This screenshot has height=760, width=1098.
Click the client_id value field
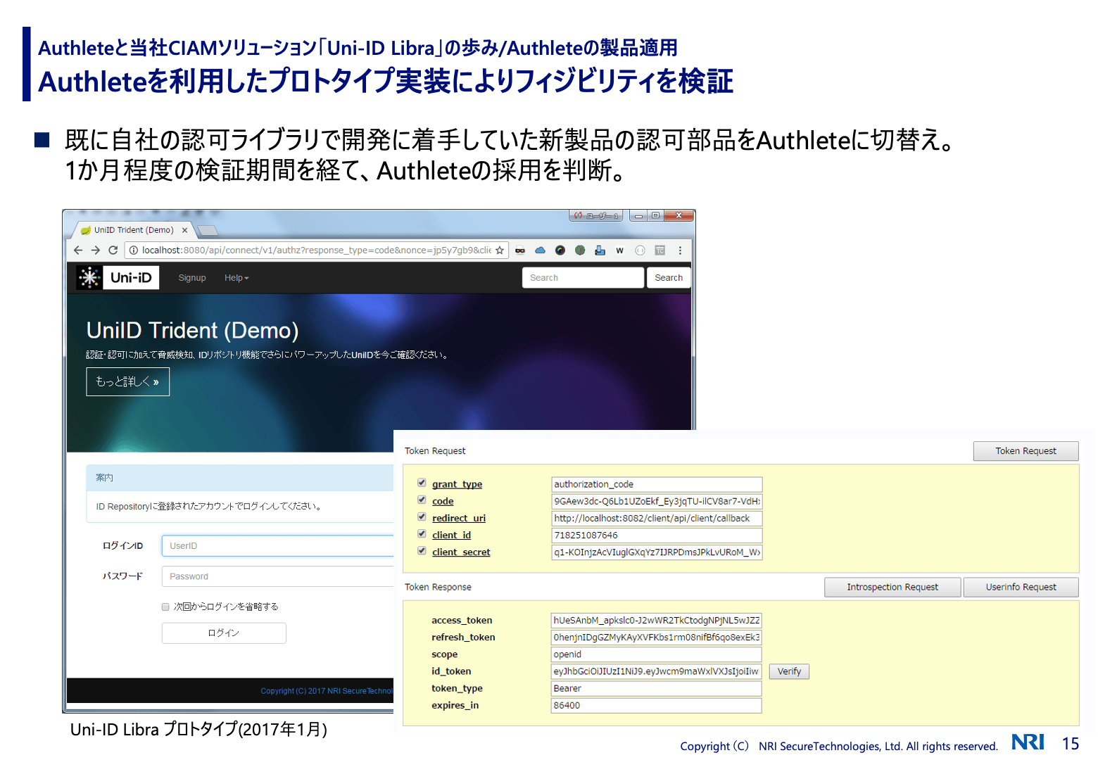[657, 535]
